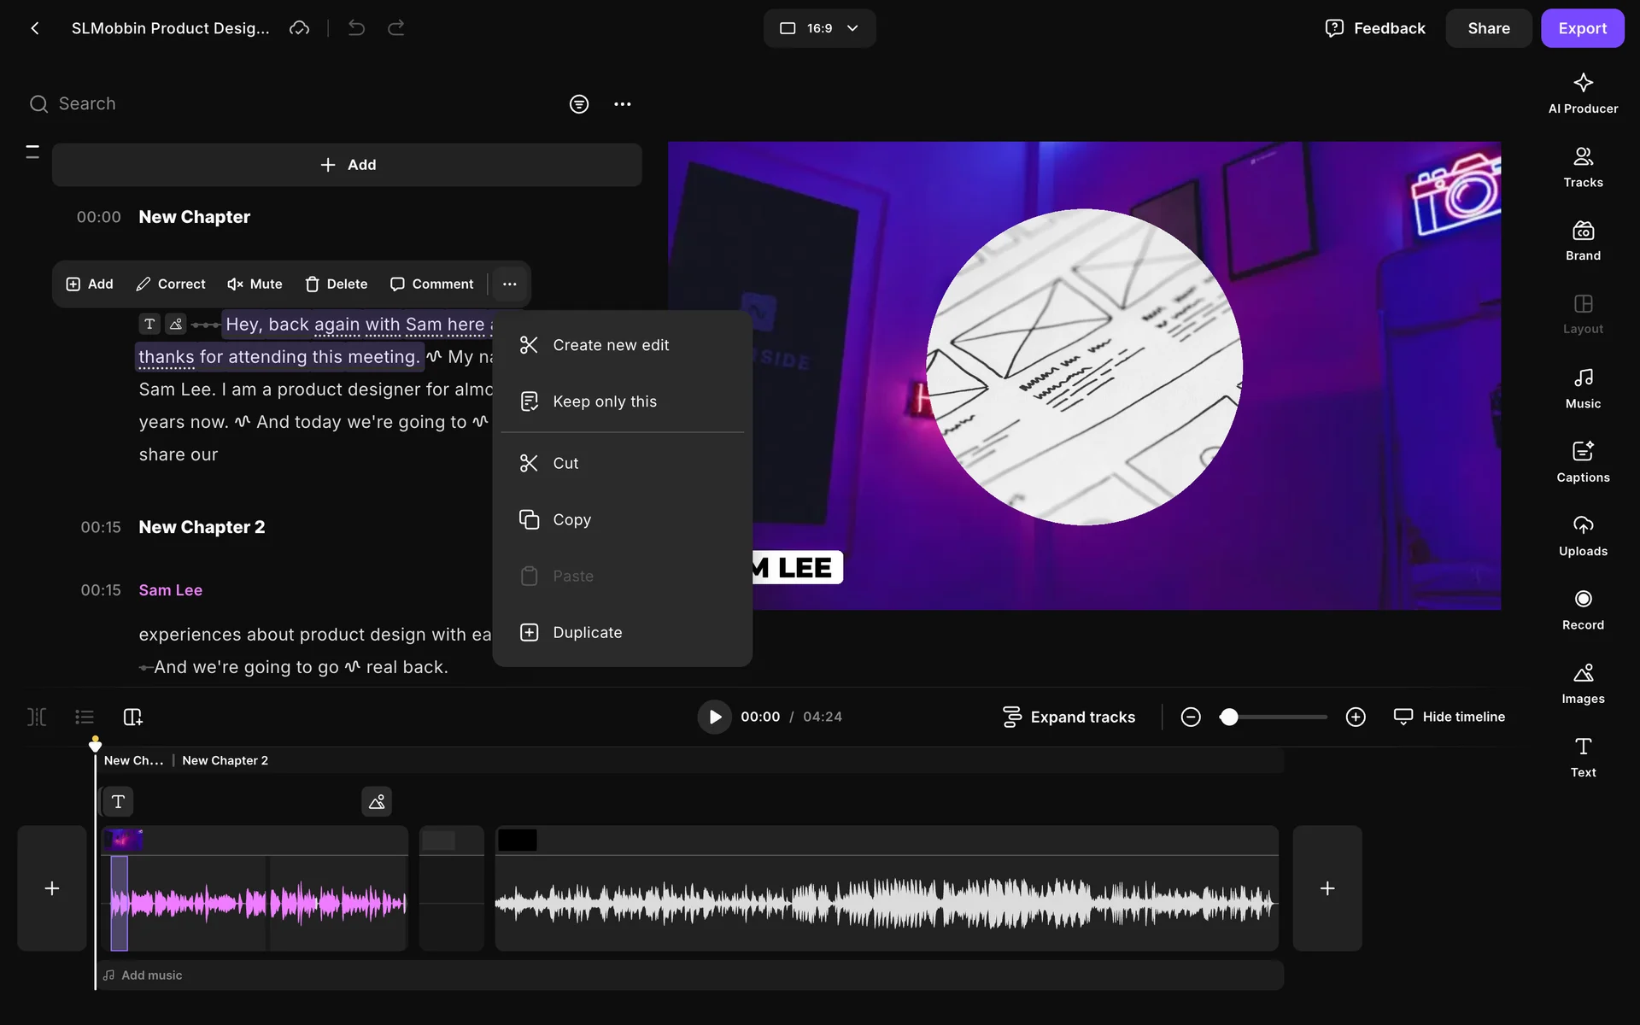This screenshot has height=1025, width=1640.
Task: Open the Captions panel
Action: click(1582, 461)
